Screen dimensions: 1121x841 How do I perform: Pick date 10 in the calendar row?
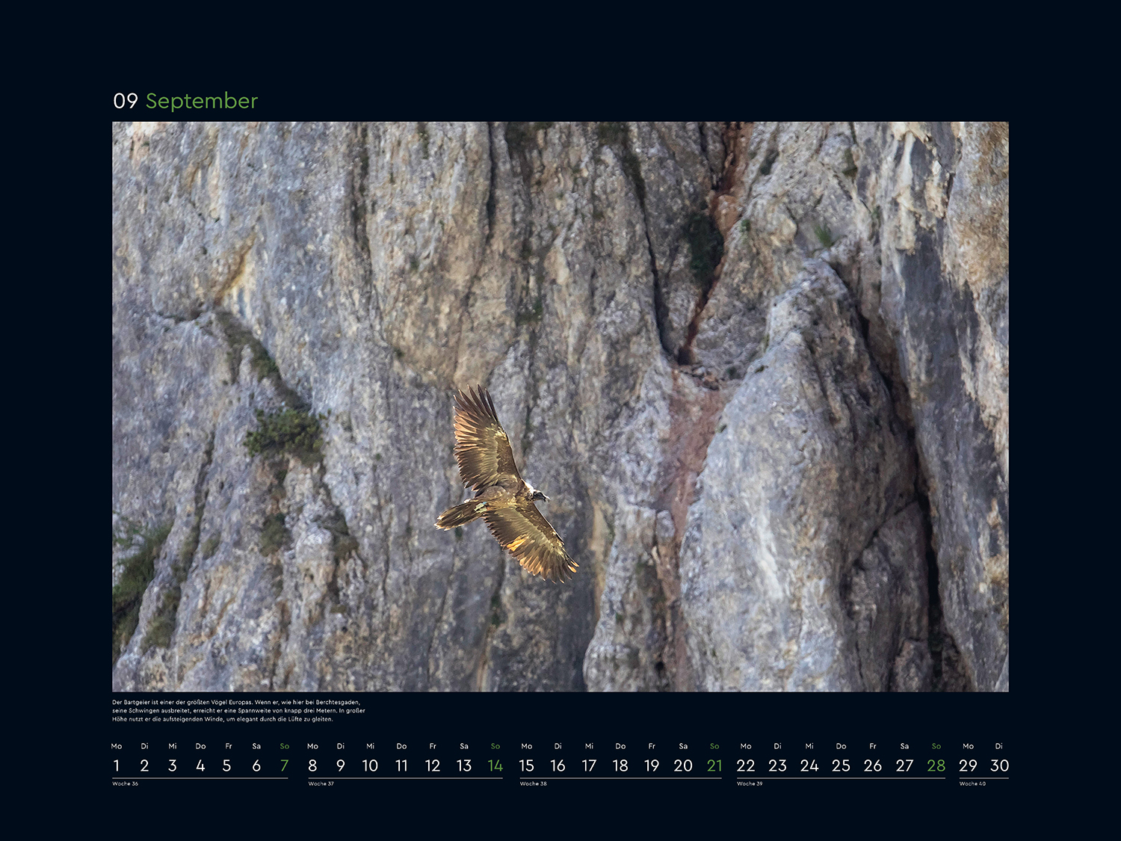coord(370,765)
